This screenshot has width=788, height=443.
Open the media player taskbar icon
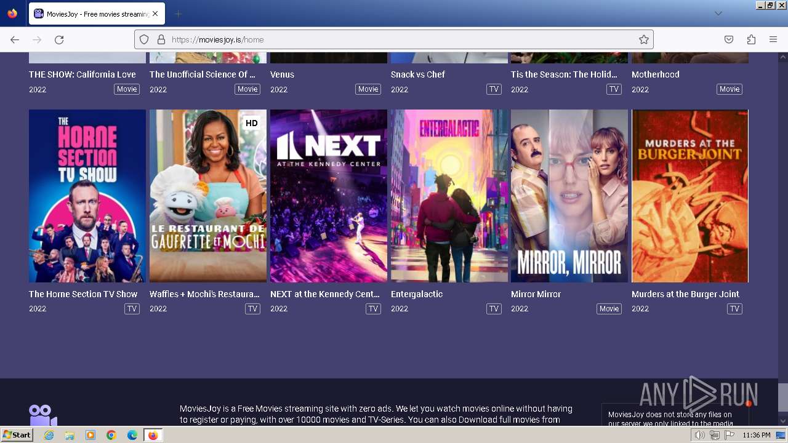90,435
